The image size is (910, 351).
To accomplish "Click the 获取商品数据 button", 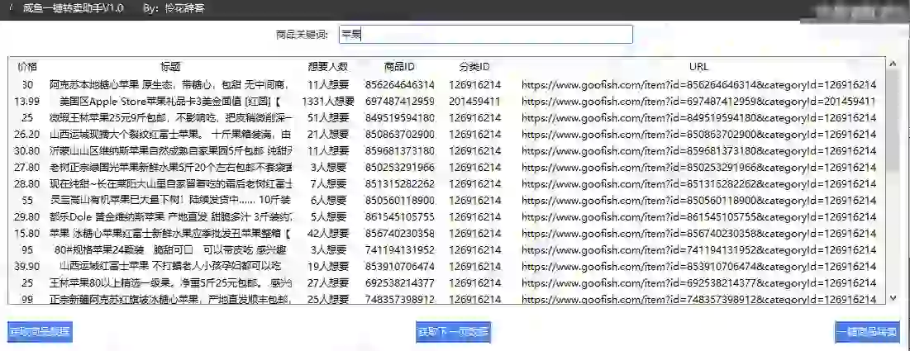I will click(x=40, y=332).
